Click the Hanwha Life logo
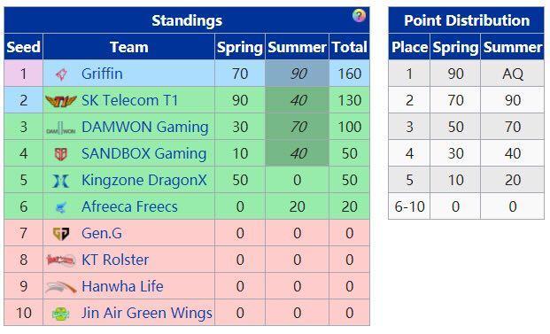The height and width of the screenshot is (334, 550). coord(61,287)
